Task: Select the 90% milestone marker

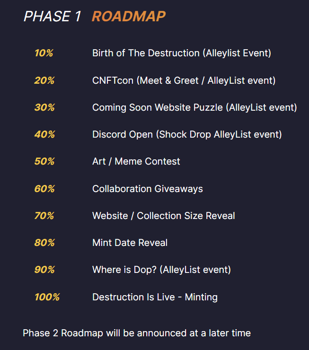Action: tap(44, 270)
